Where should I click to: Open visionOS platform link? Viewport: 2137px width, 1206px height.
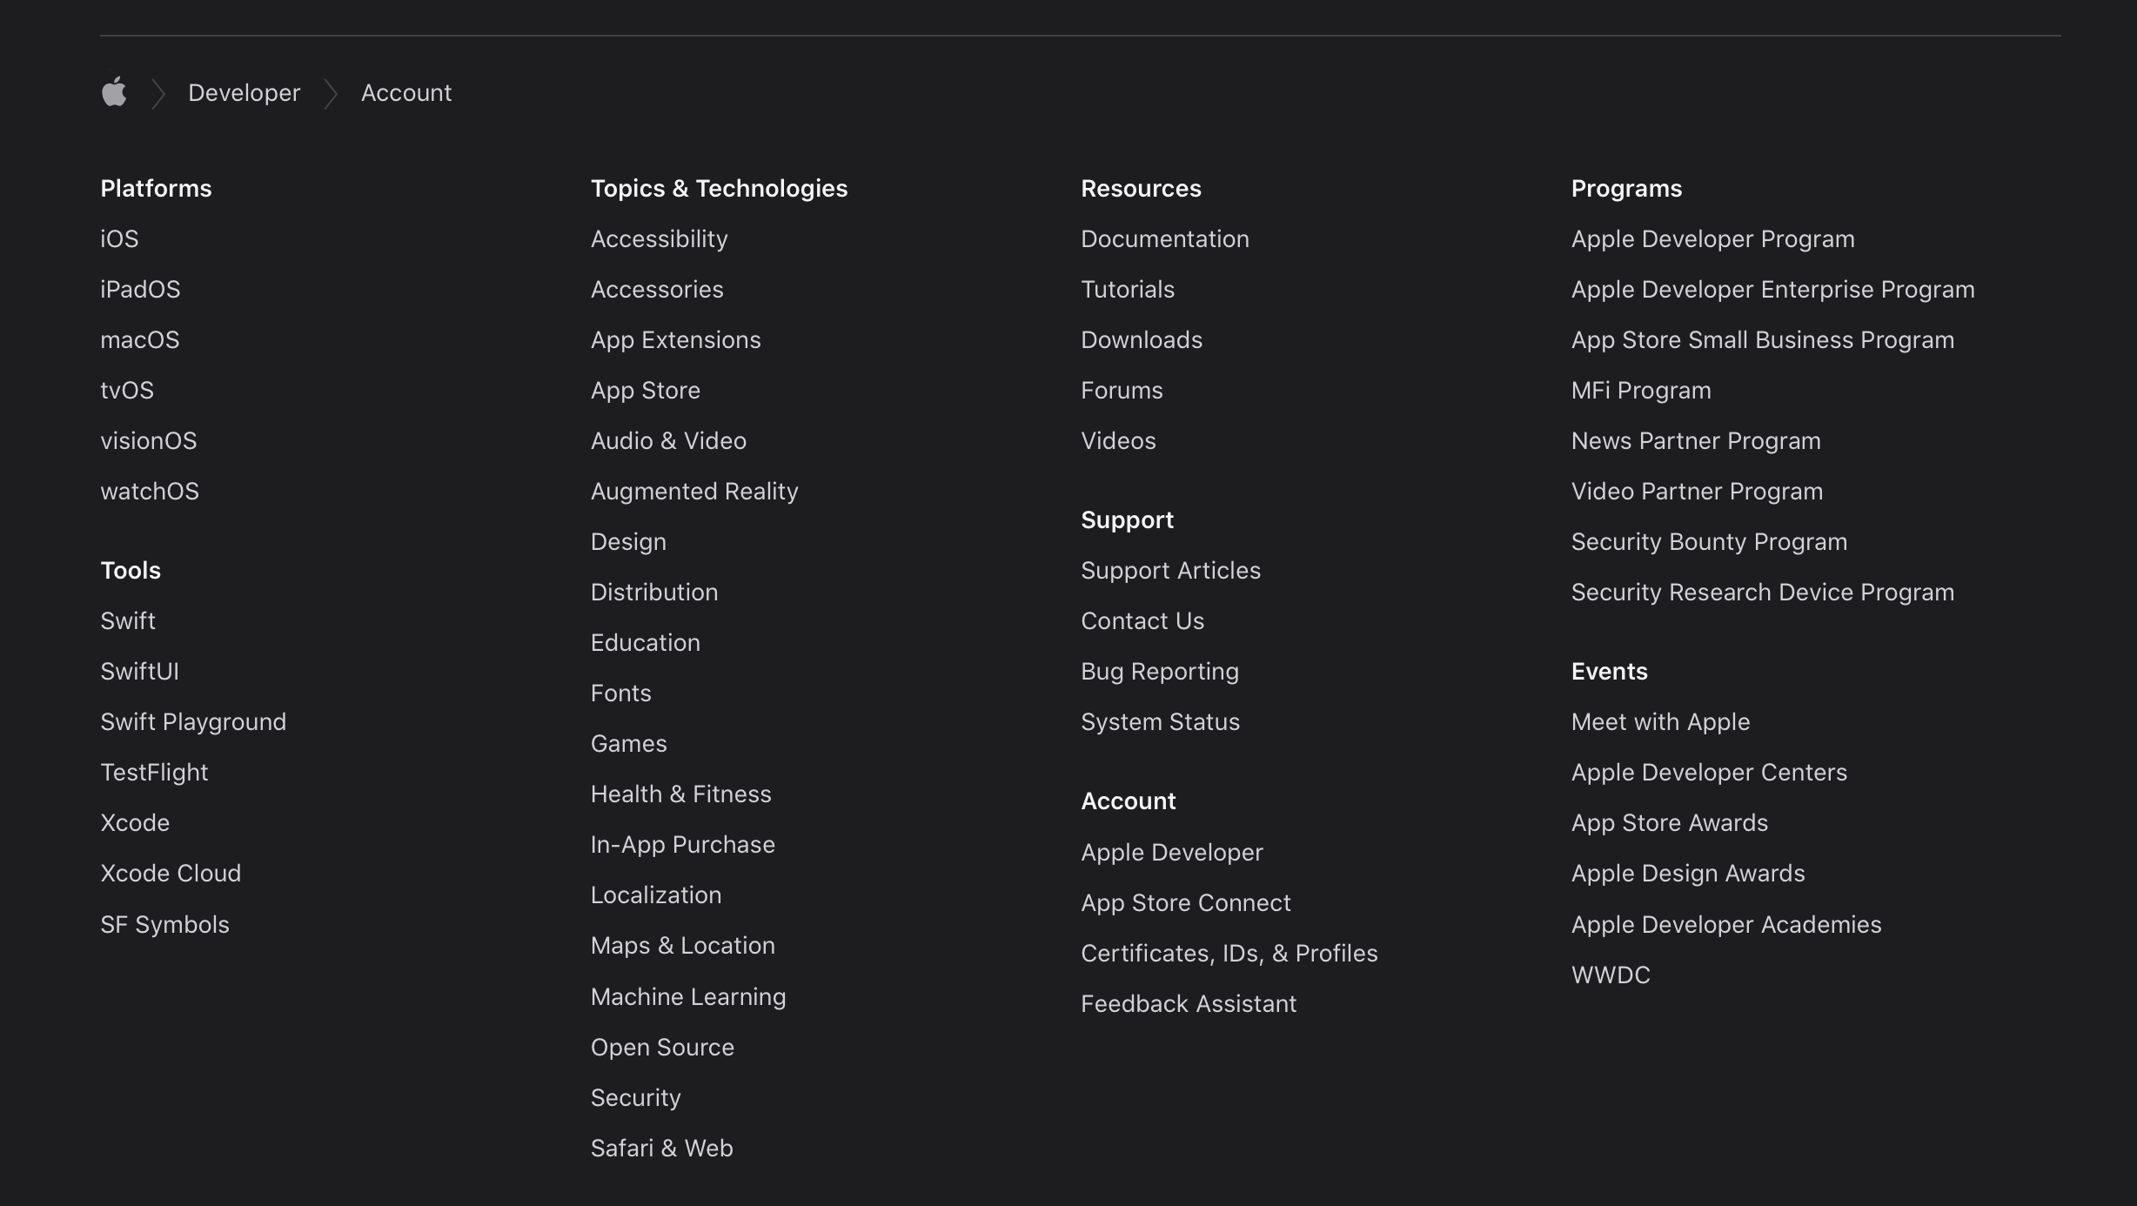149,440
